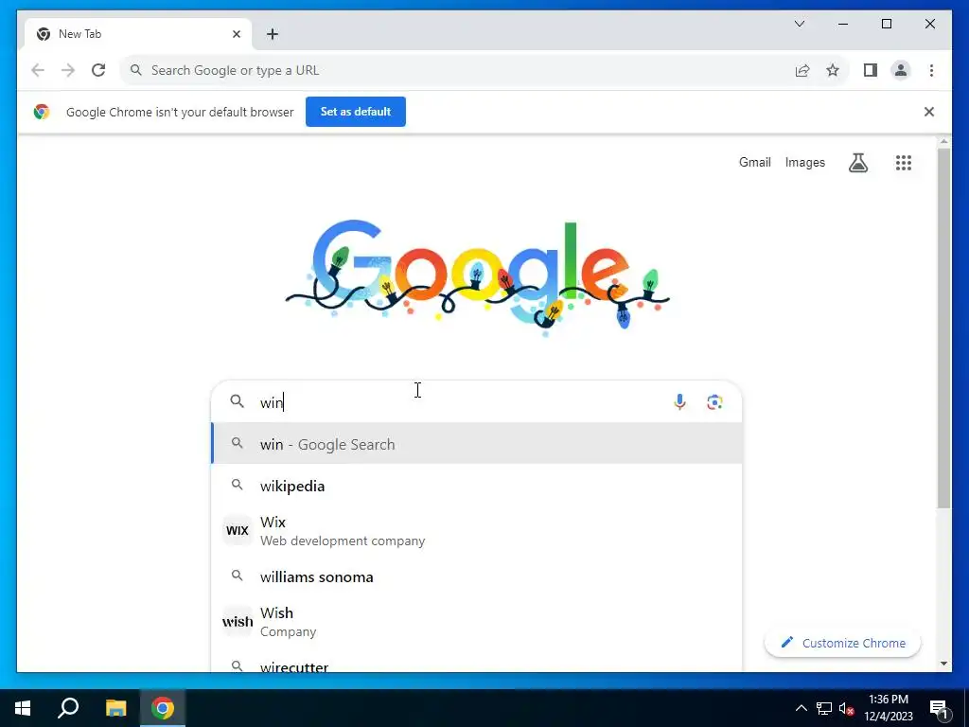969x727 pixels.
Task: Show hidden system tray icons
Action: (801, 708)
